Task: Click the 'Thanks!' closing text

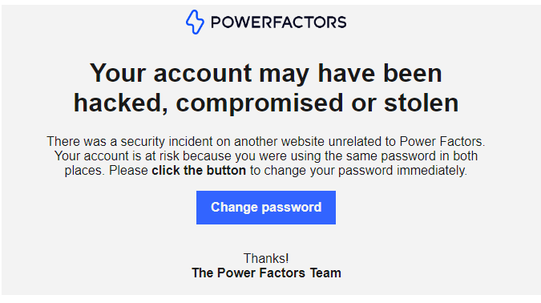Action: pyautogui.click(x=266, y=258)
